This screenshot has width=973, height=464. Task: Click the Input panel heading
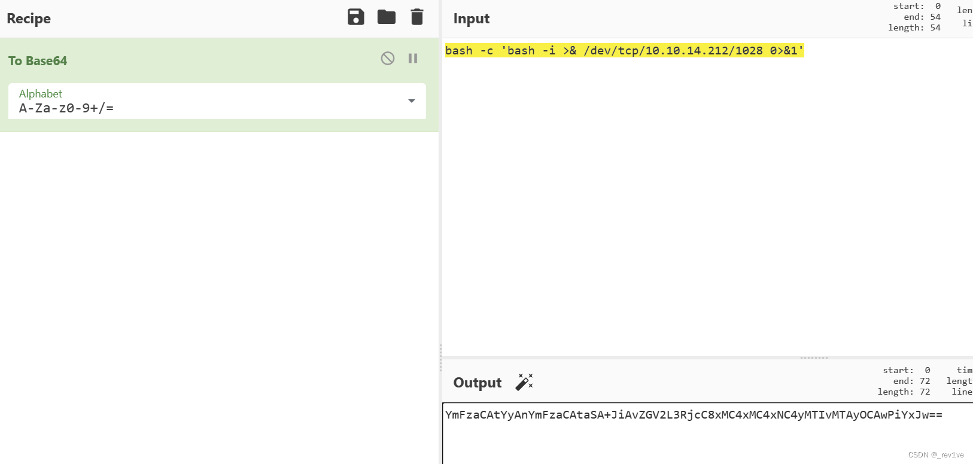pyautogui.click(x=472, y=19)
